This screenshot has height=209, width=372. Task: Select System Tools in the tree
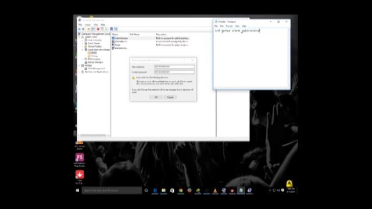(91, 37)
